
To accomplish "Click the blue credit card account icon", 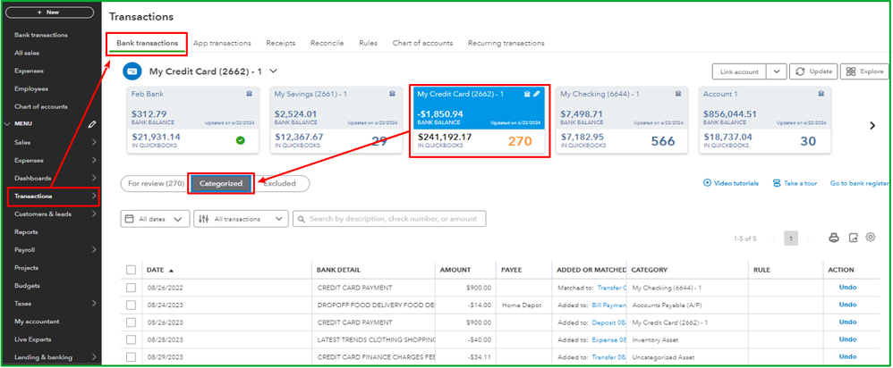I will click(132, 71).
